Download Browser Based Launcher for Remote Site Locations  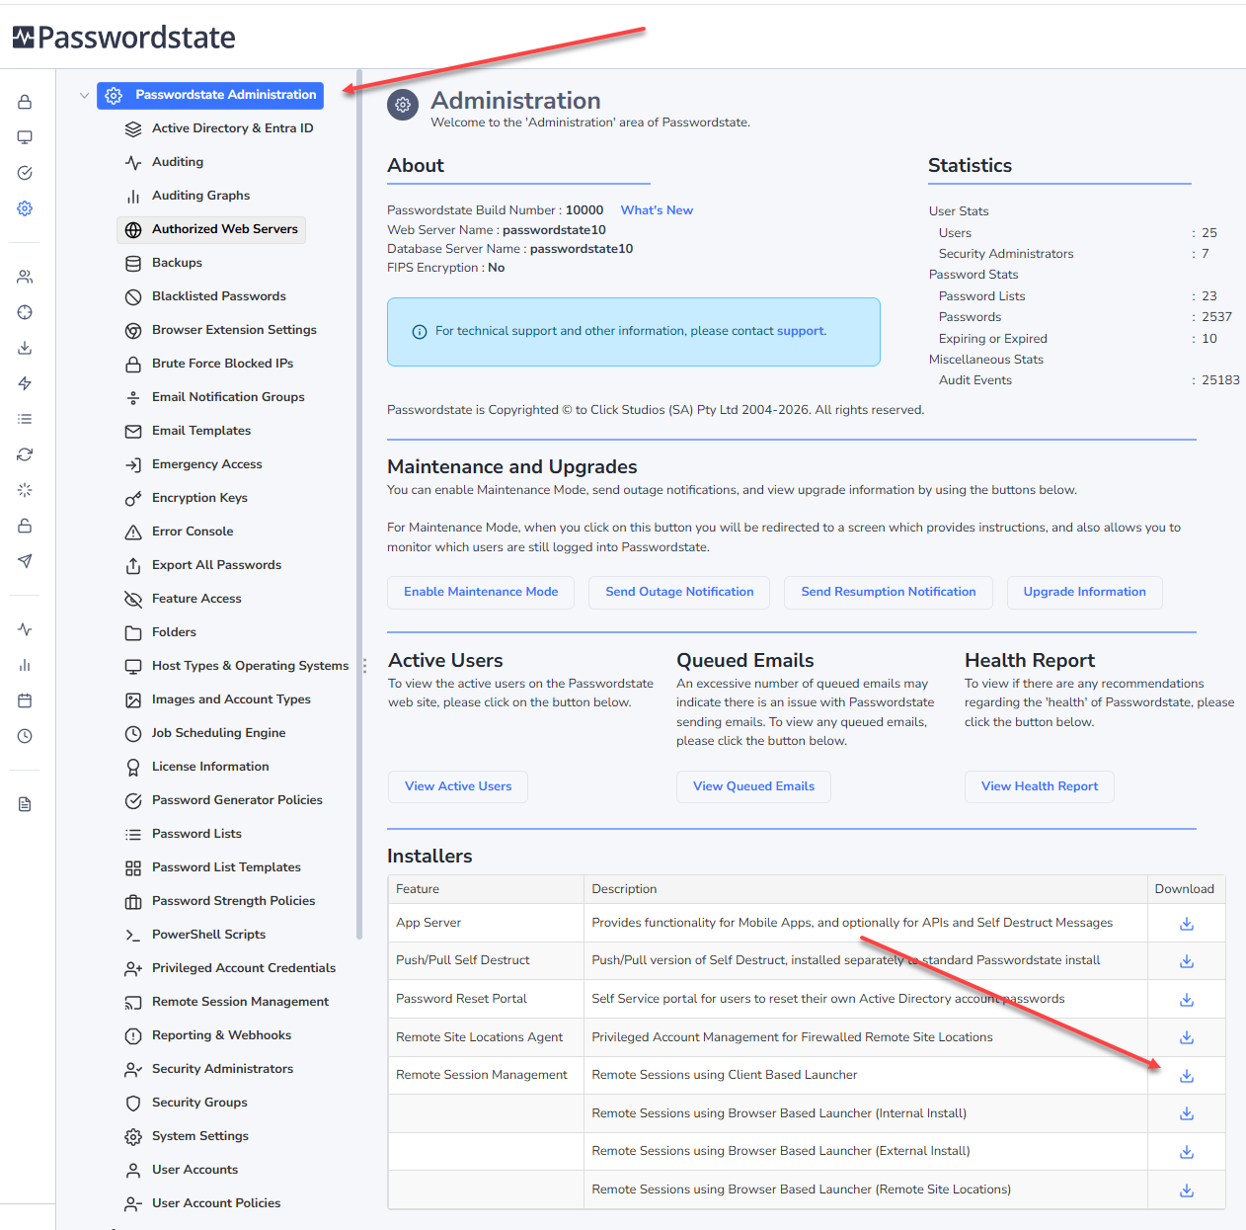pos(1187,1190)
